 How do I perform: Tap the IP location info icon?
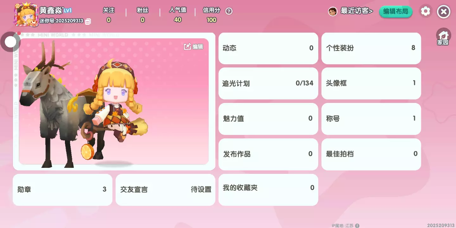(357, 226)
